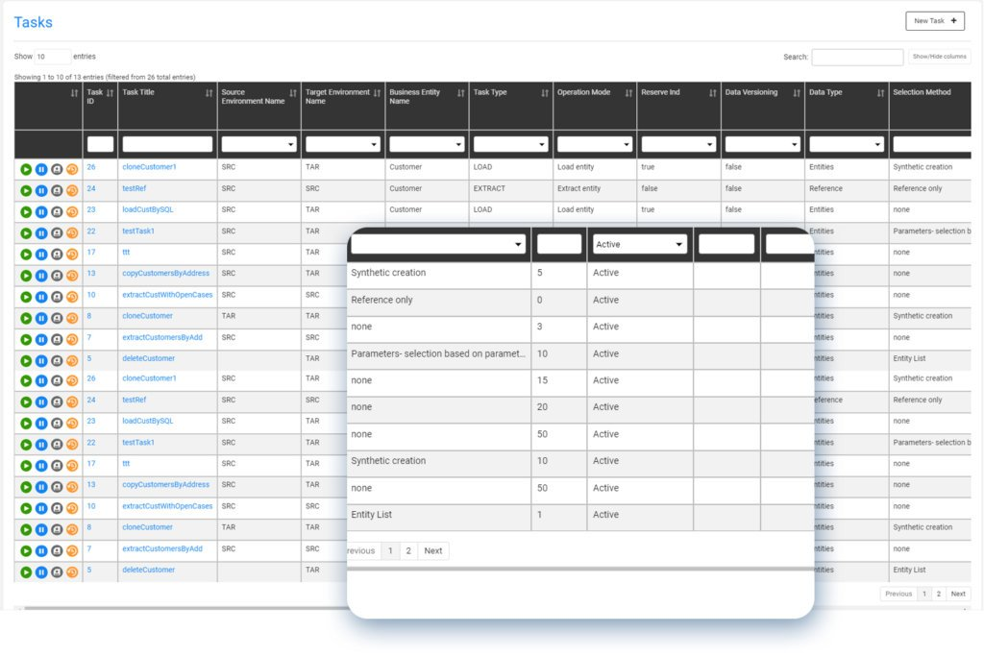
Task: Run the deleteCustomer task
Action: click(x=25, y=358)
